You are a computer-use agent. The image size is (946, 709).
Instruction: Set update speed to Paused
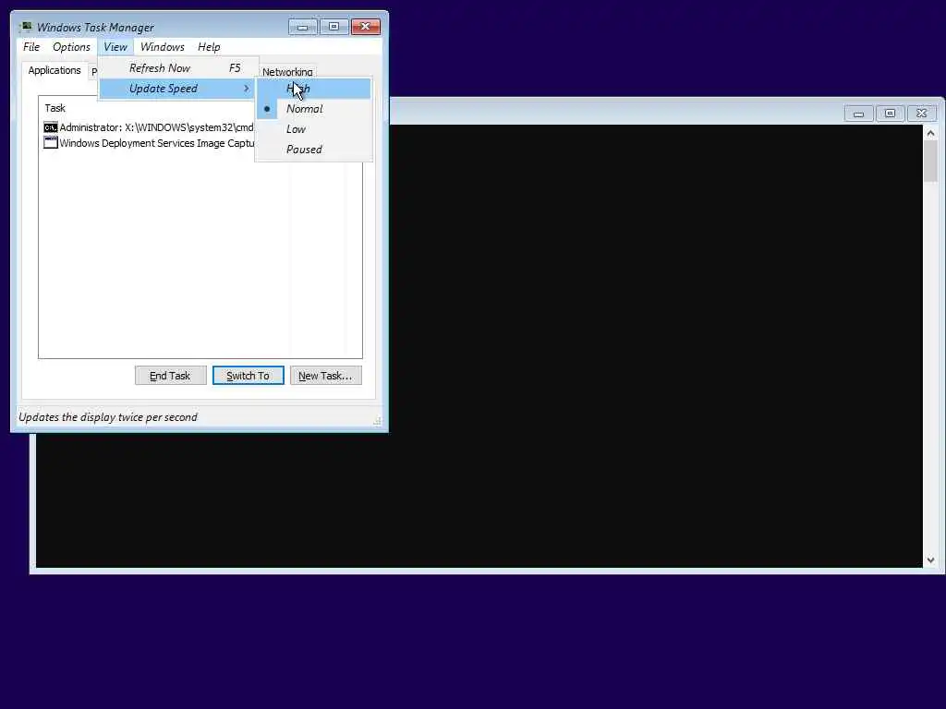313,150
